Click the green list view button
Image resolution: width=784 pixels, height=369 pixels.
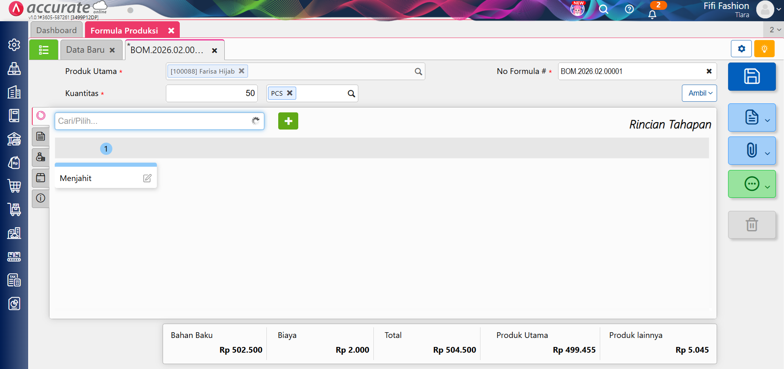[44, 50]
